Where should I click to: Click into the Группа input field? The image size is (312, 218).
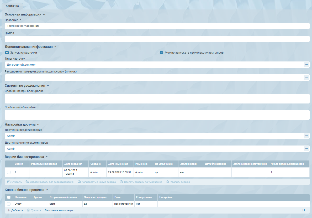coord(157,39)
